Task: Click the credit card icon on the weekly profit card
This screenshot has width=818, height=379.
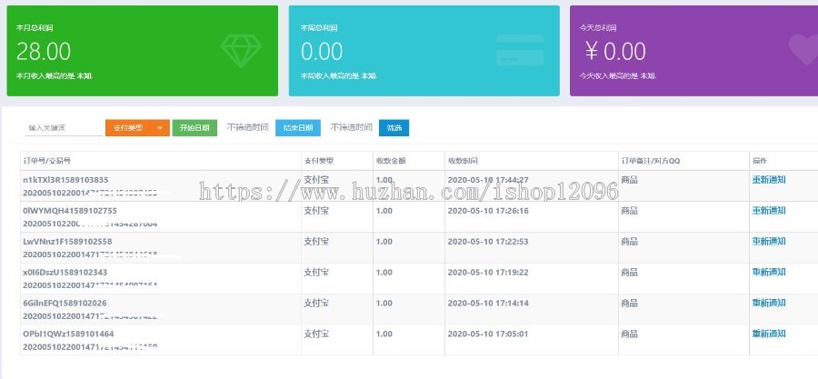Action: (520, 50)
